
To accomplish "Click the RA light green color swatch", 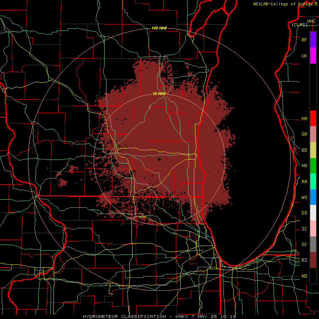I will pos(313,181).
